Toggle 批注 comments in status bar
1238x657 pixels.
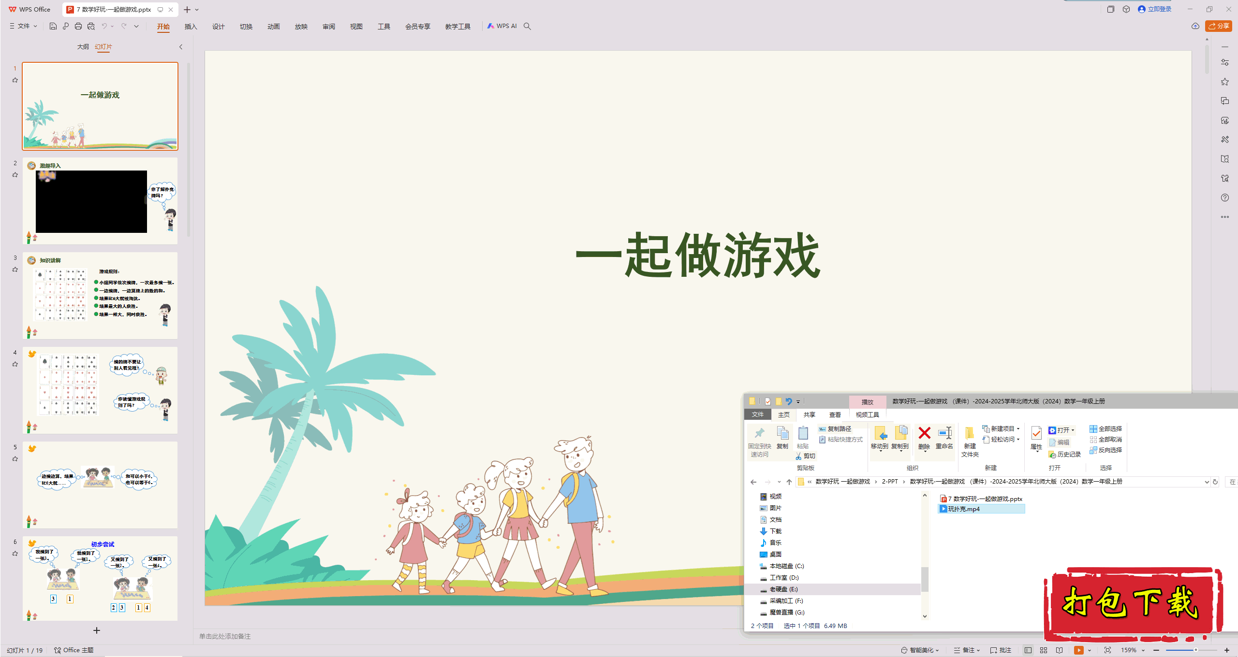tap(1001, 650)
